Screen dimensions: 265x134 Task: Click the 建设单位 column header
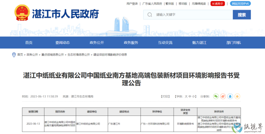click(x=92, y=112)
